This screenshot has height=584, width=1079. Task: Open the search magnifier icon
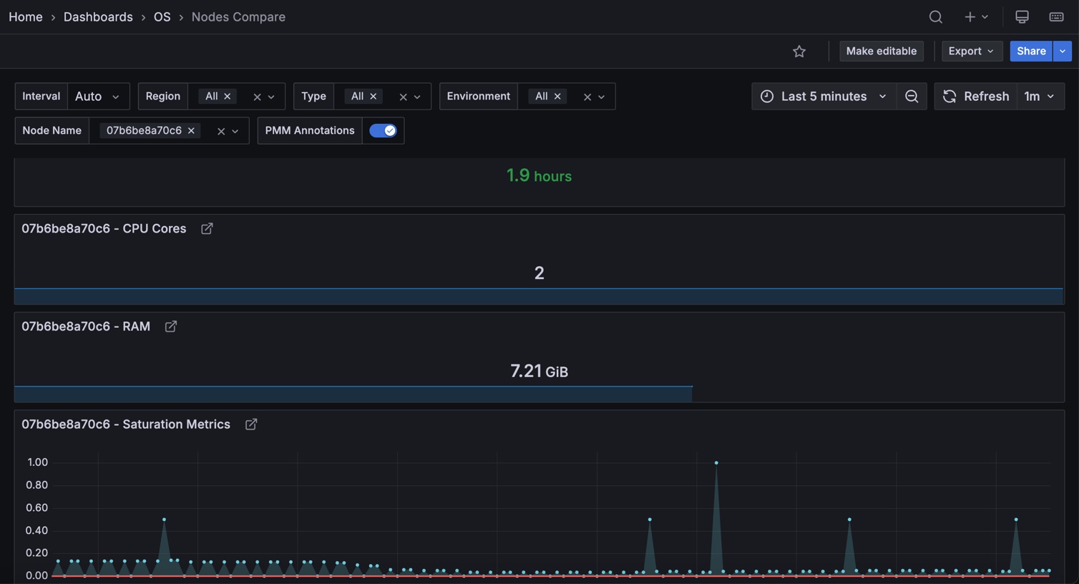(x=935, y=17)
